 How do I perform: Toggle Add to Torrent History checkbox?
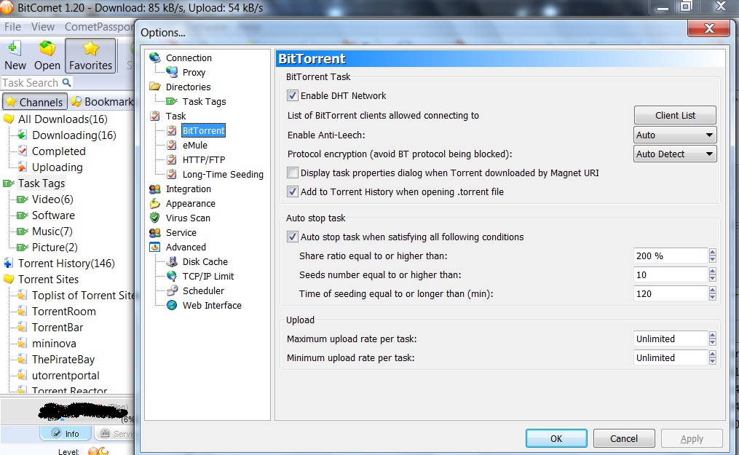pos(292,191)
